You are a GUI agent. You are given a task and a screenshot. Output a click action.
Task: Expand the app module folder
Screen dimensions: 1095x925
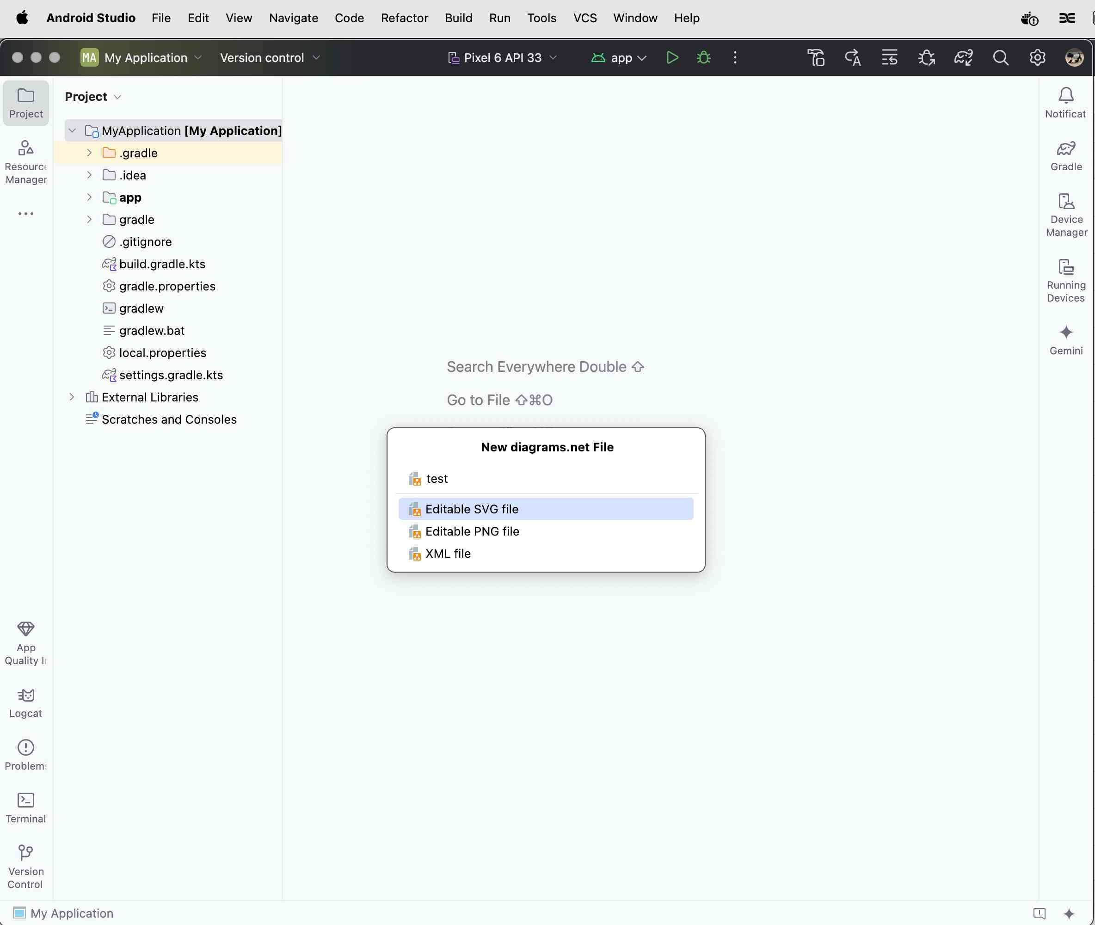point(89,197)
